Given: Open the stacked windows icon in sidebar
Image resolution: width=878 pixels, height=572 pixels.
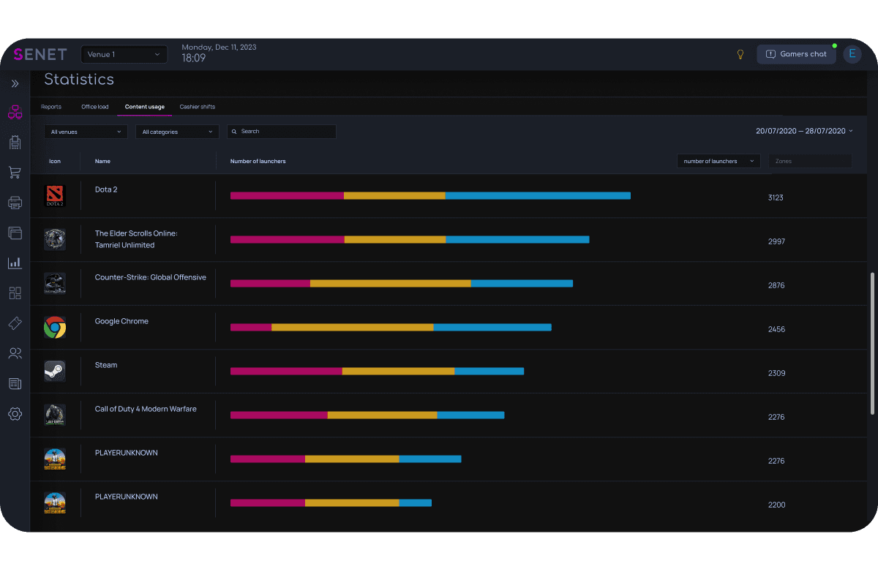Looking at the screenshot, I should 15,233.
